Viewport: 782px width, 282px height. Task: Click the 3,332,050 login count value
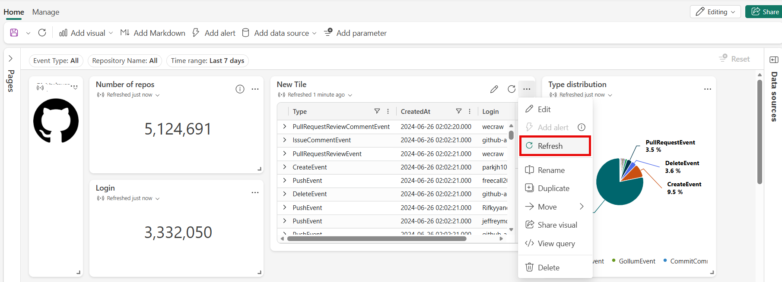(178, 232)
